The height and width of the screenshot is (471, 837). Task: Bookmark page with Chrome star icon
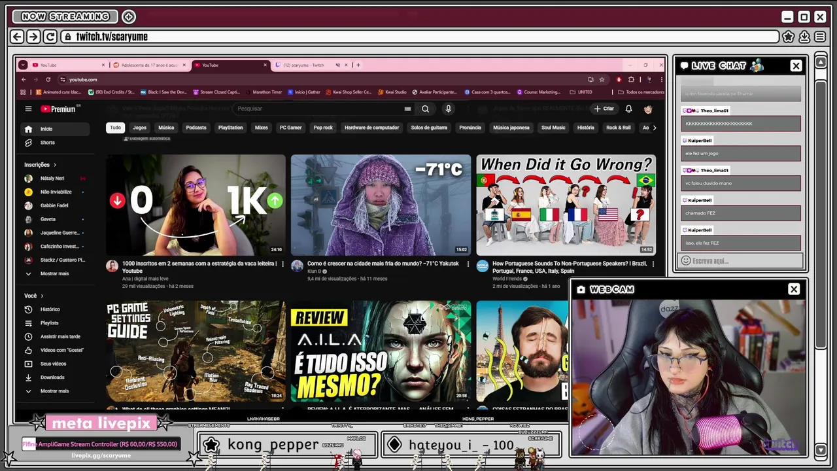pos(602,80)
